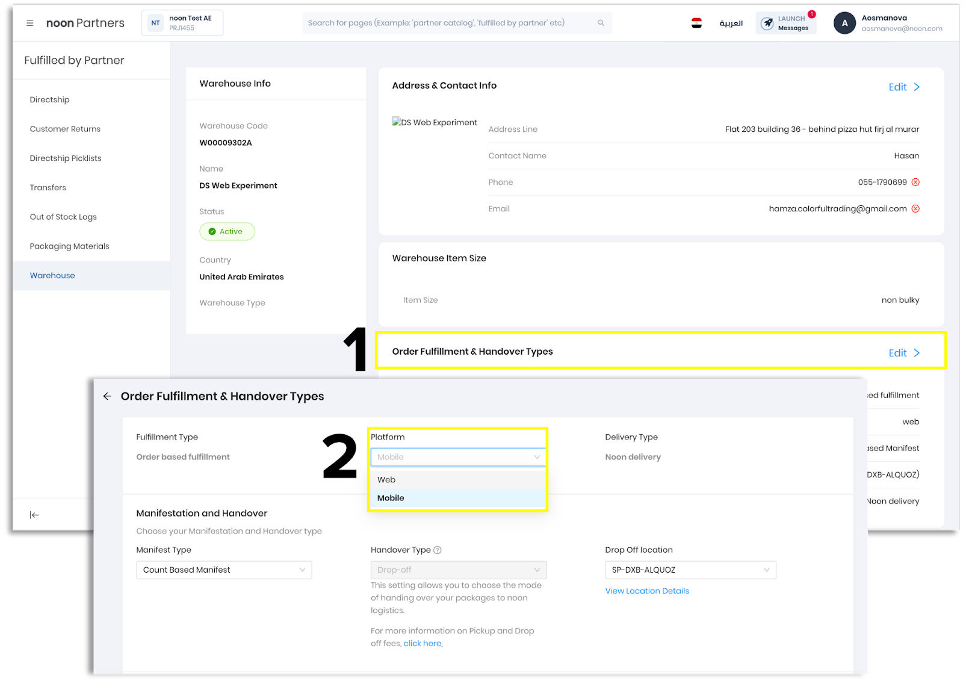Open Directship Picklists in sidebar
The image size is (963, 681).
tap(66, 158)
